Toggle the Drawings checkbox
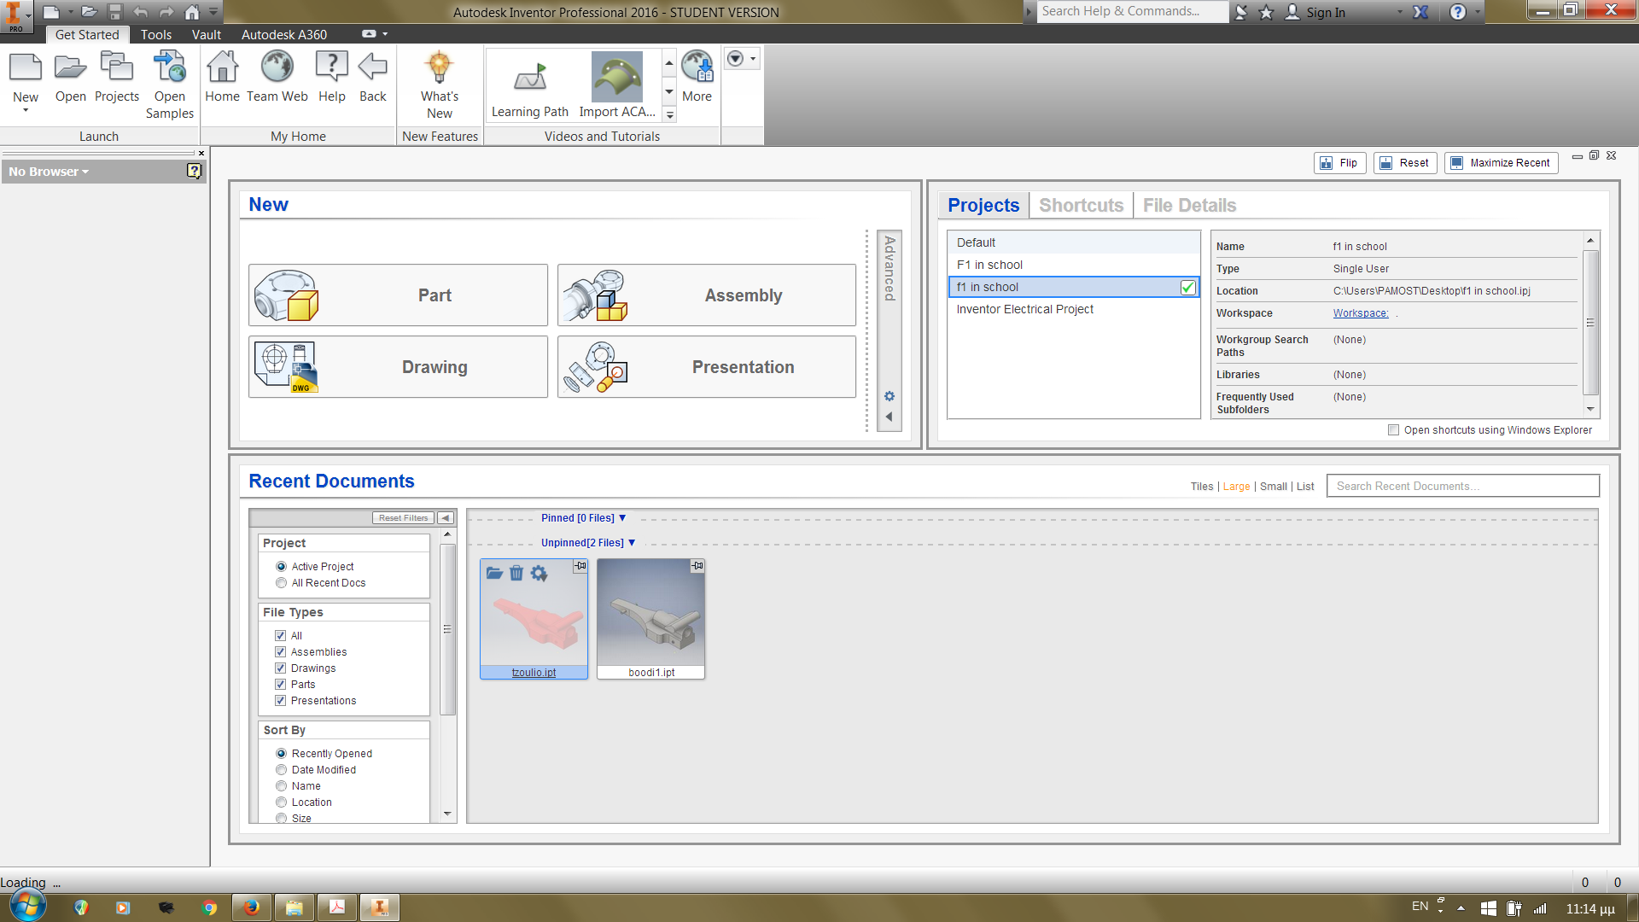The image size is (1639, 922). tap(280, 668)
